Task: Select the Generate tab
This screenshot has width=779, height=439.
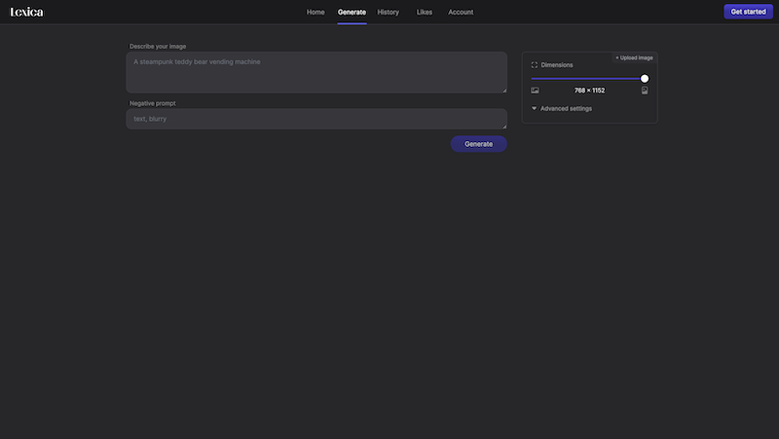Action: (x=352, y=12)
